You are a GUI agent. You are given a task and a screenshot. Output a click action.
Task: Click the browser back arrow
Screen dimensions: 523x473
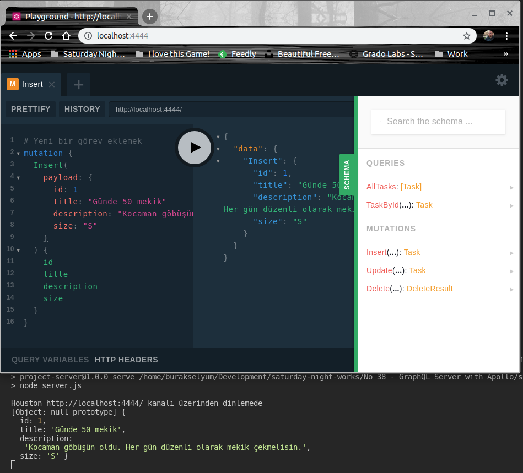(x=14, y=36)
